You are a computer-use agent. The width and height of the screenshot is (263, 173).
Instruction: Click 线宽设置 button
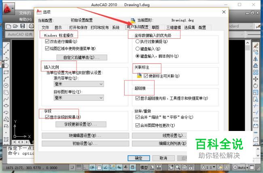[x=159, y=135]
